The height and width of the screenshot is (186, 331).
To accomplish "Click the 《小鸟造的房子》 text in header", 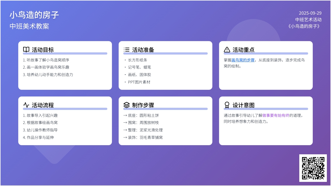I will click(304, 26).
